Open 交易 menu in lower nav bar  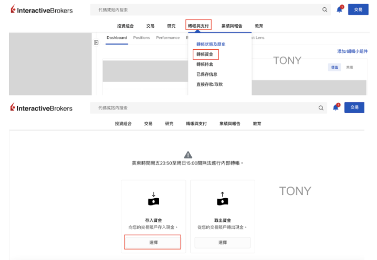[x=148, y=124]
